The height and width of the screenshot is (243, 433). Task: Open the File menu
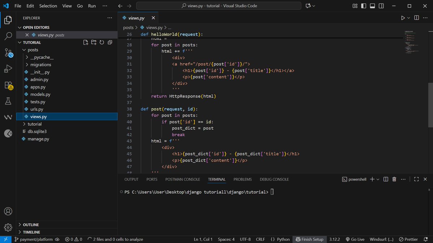coord(18,6)
